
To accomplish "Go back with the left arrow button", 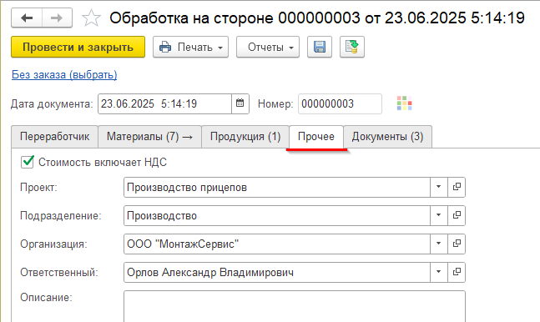I will click(27, 18).
